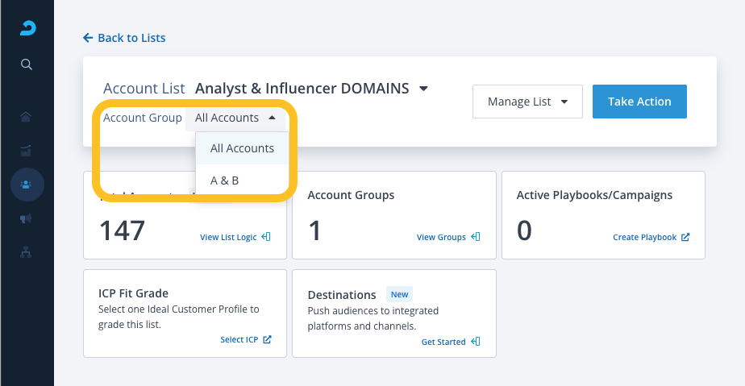Select the accounts people icon in sidebar
The width and height of the screenshot is (745, 386).
[27, 185]
